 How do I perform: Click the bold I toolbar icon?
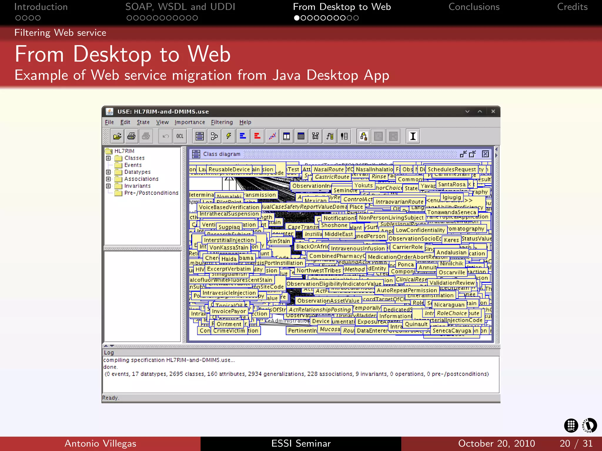(413, 136)
